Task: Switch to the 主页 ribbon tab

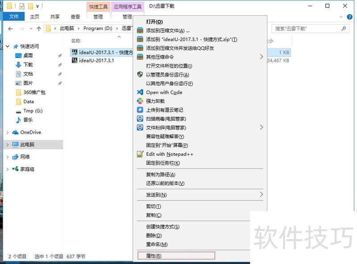Action: pyautogui.click(x=35, y=16)
